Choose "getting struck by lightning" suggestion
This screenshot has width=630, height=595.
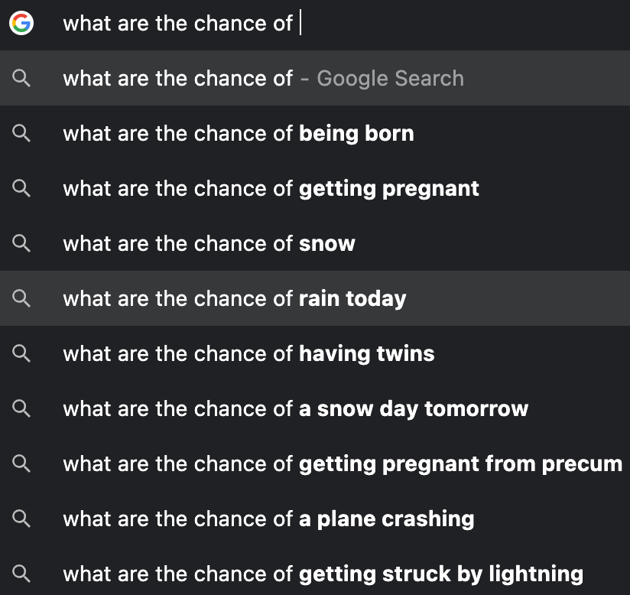pos(323,574)
